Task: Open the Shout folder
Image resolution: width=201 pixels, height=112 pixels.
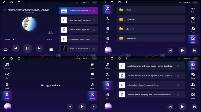Action: point(151,10)
